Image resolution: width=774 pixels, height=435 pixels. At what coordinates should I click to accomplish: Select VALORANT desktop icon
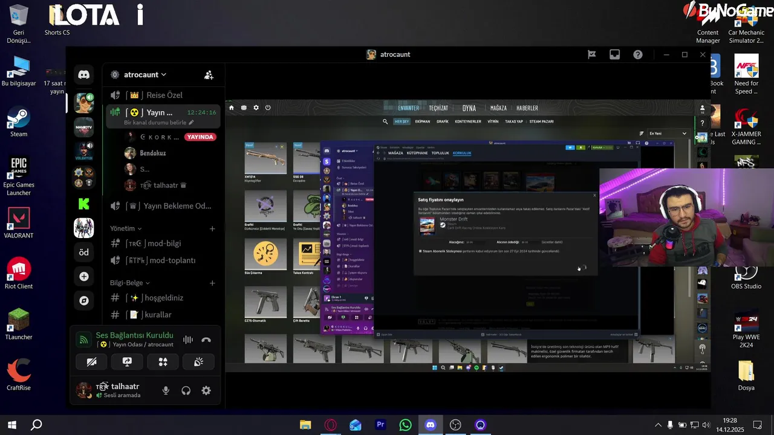point(19,222)
